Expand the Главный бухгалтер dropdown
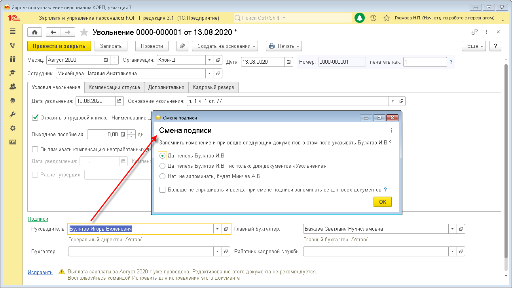Screen dimensions: 512x288 click(x=452, y=229)
